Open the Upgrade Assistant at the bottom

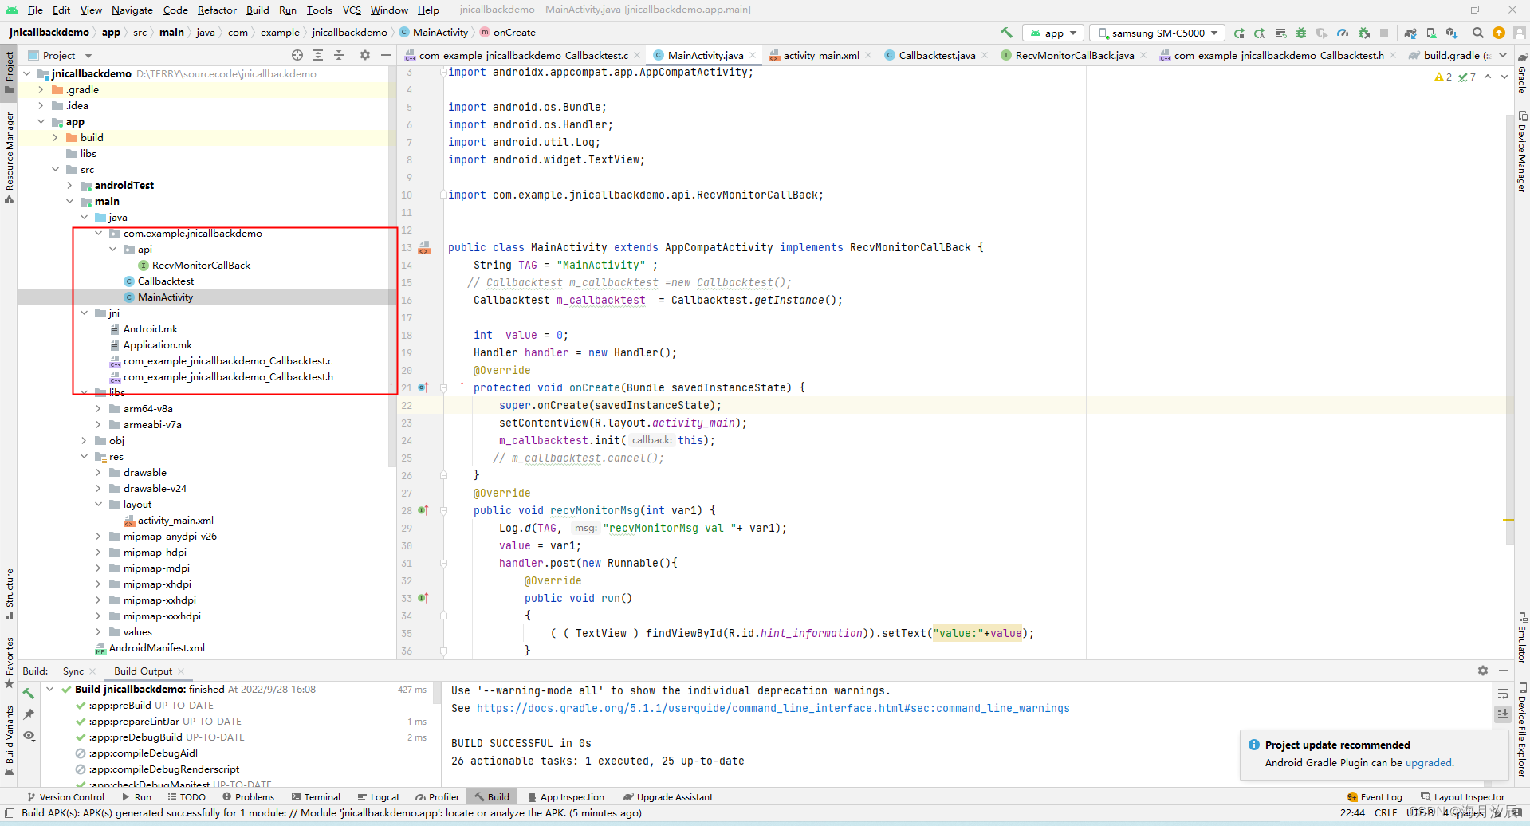[668, 796]
